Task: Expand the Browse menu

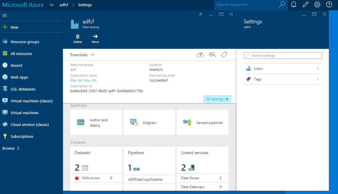Action: (11, 148)
